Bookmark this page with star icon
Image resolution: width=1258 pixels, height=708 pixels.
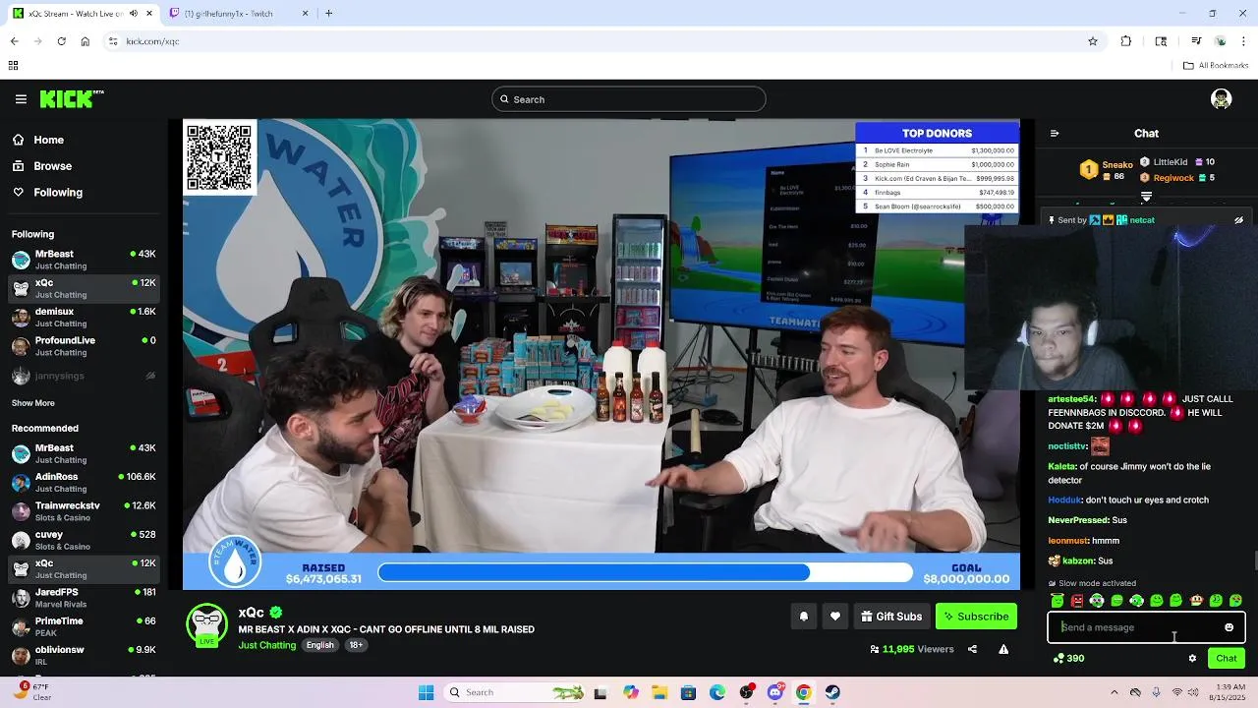(1093, 41)
